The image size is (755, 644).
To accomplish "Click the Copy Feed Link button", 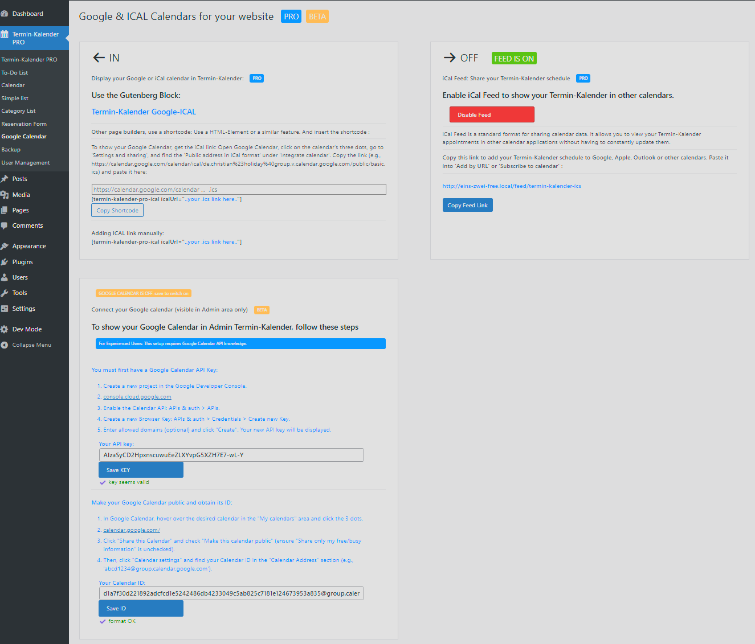I will pyautogui.click(x=467, y=205).
